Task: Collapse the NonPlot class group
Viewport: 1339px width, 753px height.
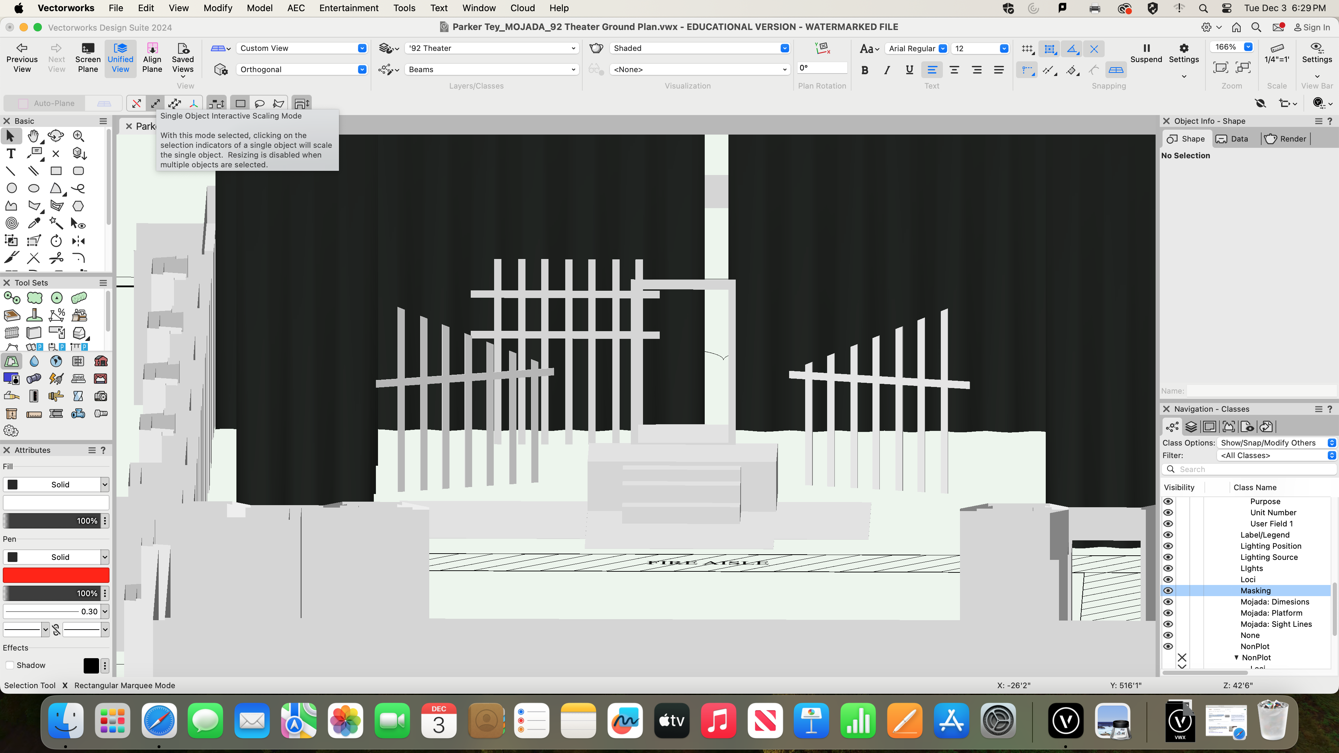Action: [1236, 657]
